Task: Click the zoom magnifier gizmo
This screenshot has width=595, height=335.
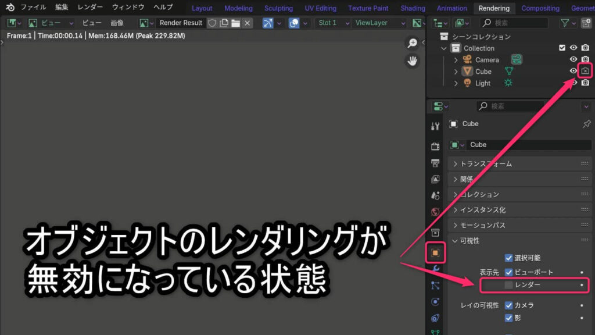Action: click(412, 43)
